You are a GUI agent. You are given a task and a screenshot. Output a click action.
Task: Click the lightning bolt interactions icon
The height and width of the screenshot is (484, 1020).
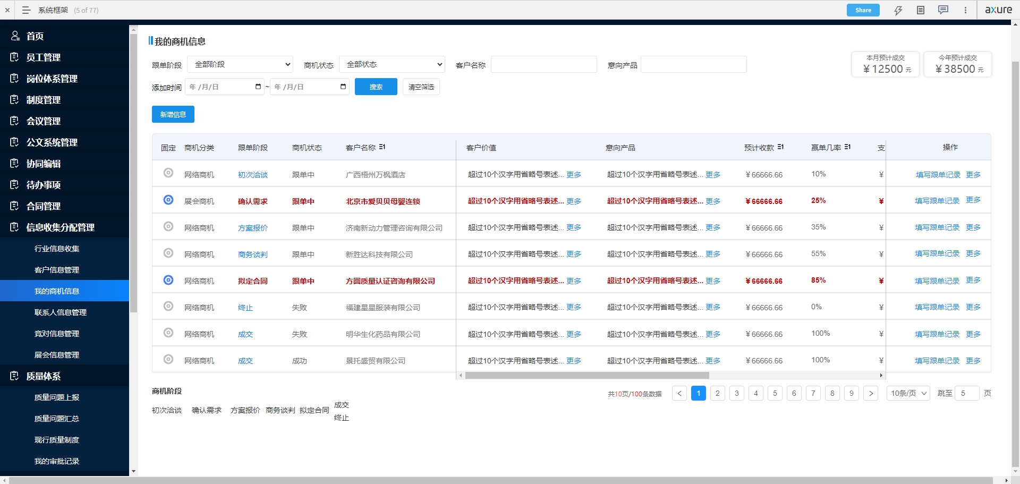coord(898,10)
